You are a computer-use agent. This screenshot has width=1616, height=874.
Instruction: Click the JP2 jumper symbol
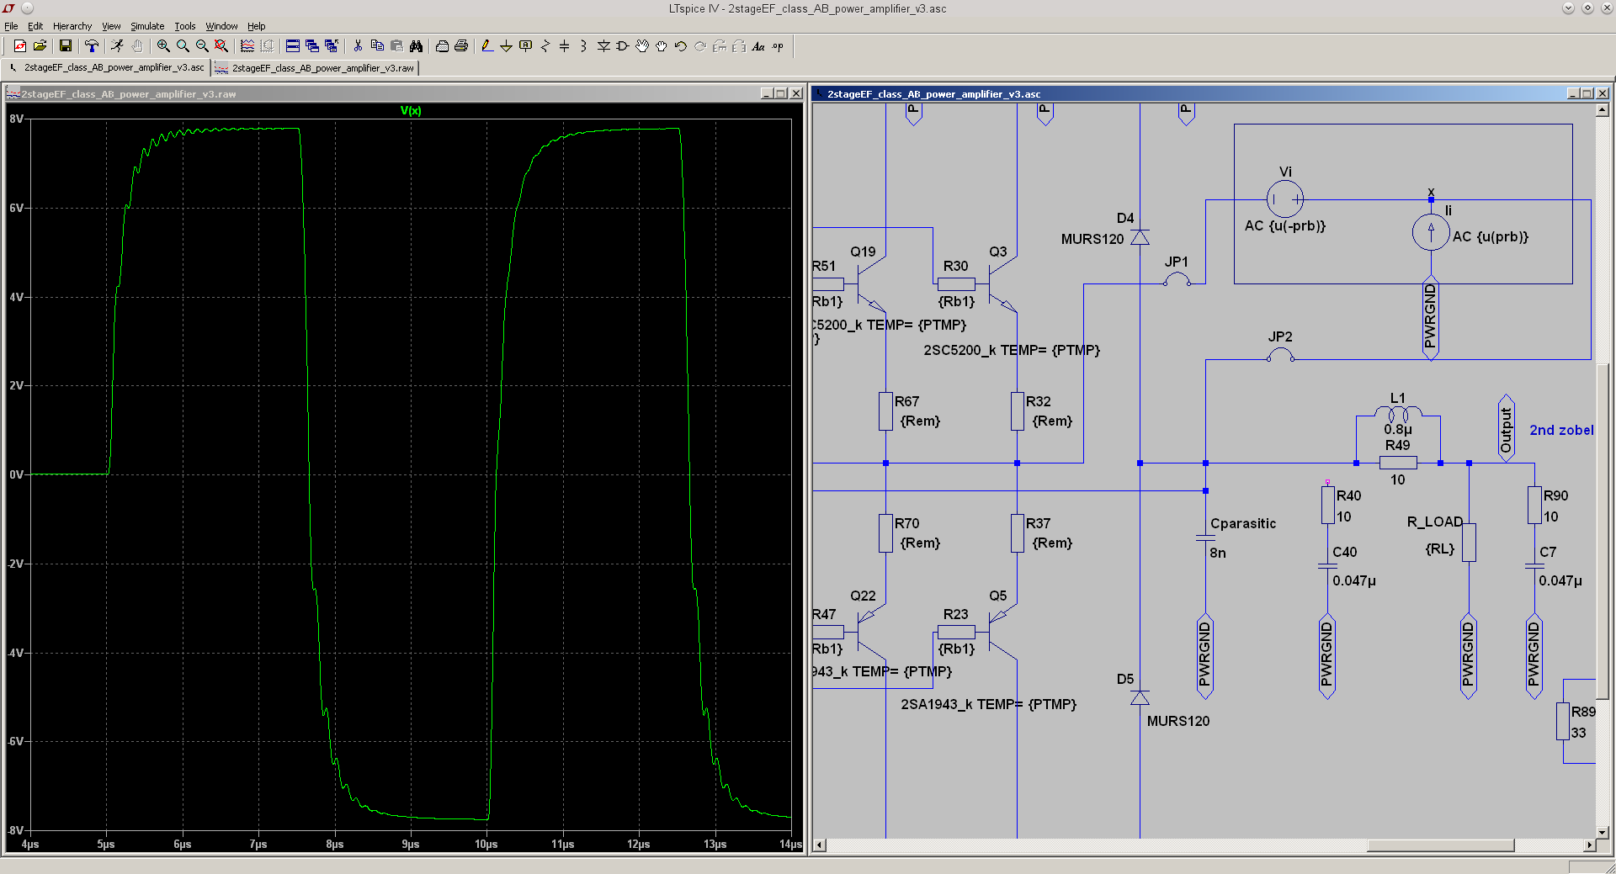1280,355
